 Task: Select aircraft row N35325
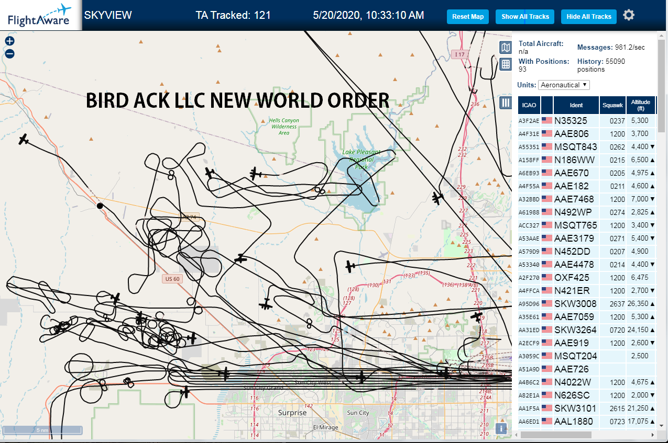pyautogui.click(x=587, y=121)
